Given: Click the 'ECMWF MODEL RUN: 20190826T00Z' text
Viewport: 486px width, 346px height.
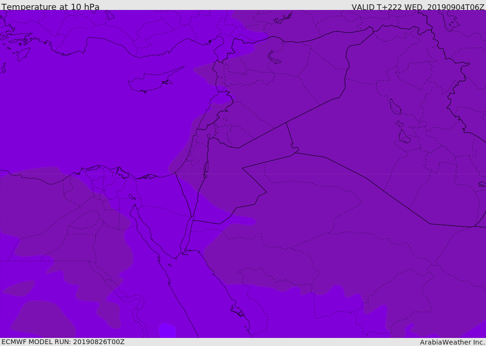Looking at the screenshot, I should 63,342.
